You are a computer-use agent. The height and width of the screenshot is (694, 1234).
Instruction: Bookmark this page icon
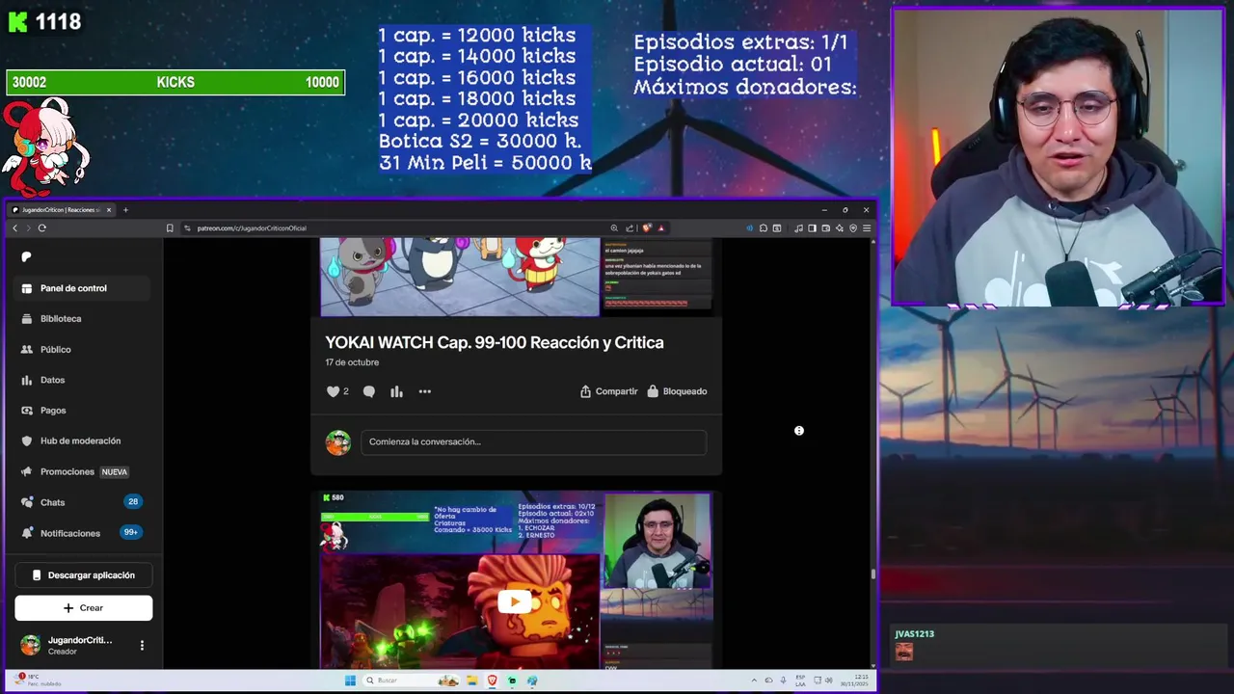coord(170,228)
